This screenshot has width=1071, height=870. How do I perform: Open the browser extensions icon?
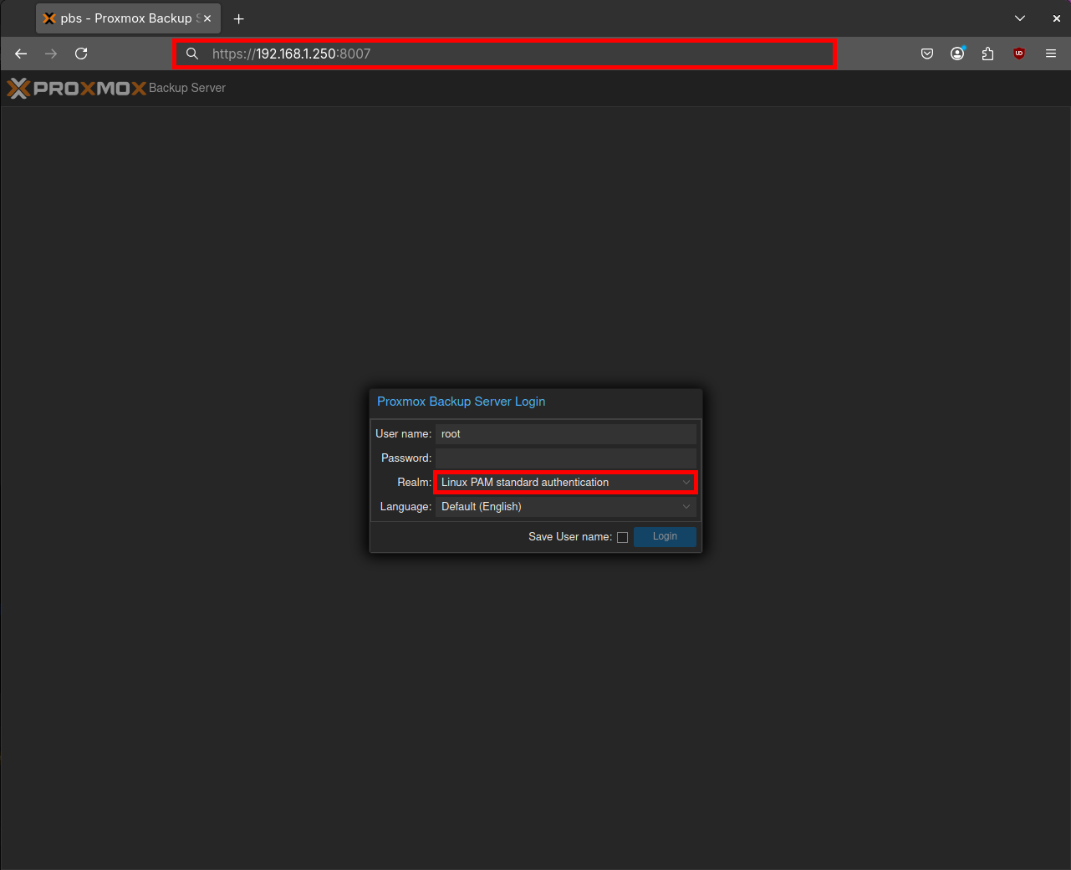click(x=987, y=54)
